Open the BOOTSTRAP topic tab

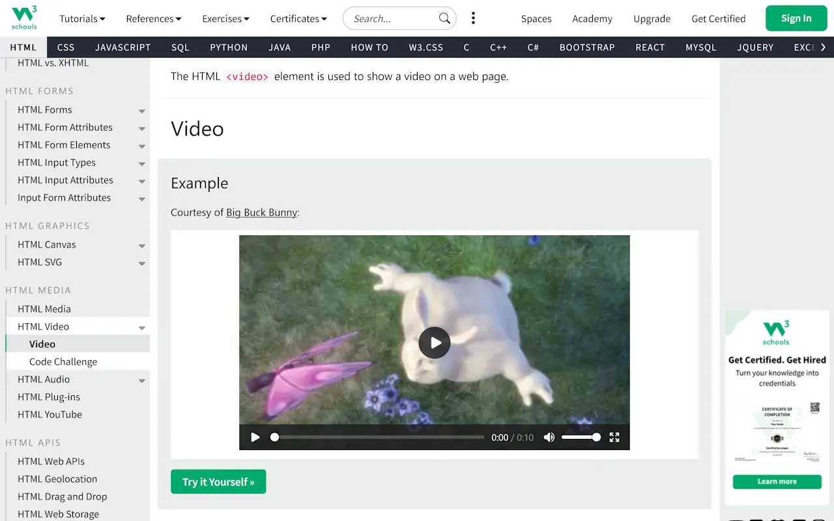point(587,47)
